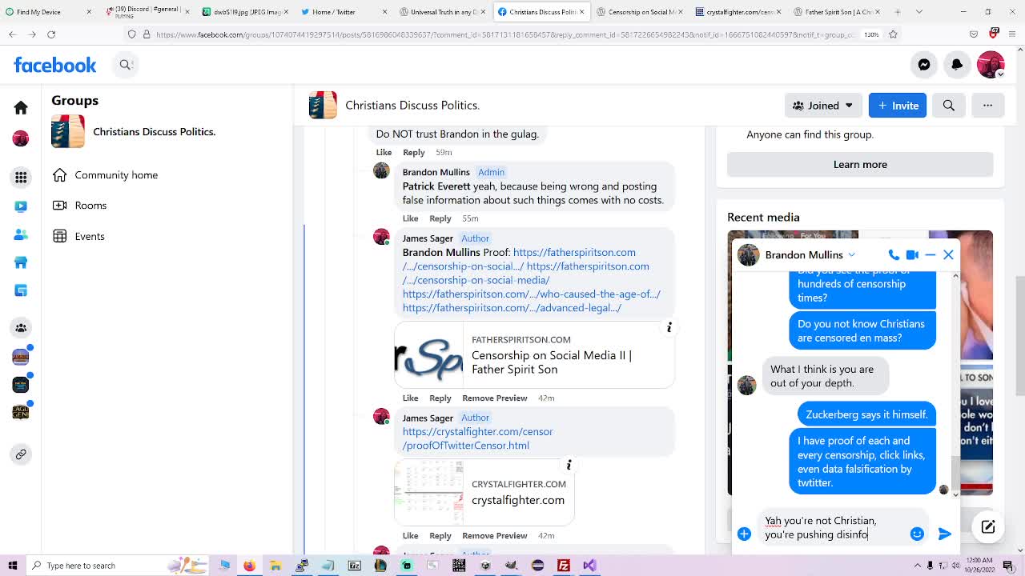Click the Facebook search magnifier icon
The height and width of the screenshot is (576, 1025).
click(x=126, y=65)
